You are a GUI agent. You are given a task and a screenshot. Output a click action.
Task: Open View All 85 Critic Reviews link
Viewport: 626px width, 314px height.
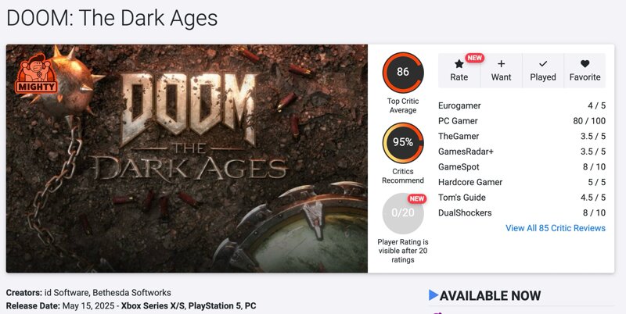[556, 228]
